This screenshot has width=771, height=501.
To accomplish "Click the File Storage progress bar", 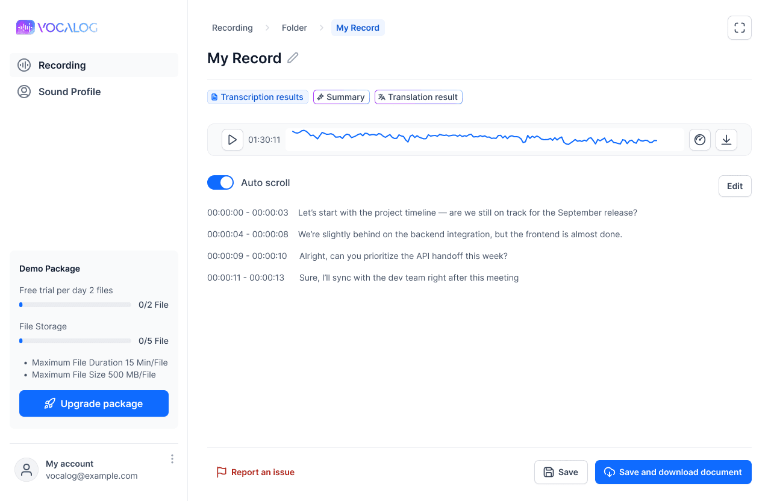I will click(75, 340).
